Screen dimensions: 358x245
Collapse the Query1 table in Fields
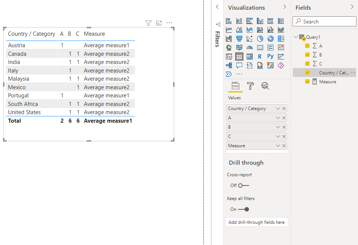click(296, 37)
